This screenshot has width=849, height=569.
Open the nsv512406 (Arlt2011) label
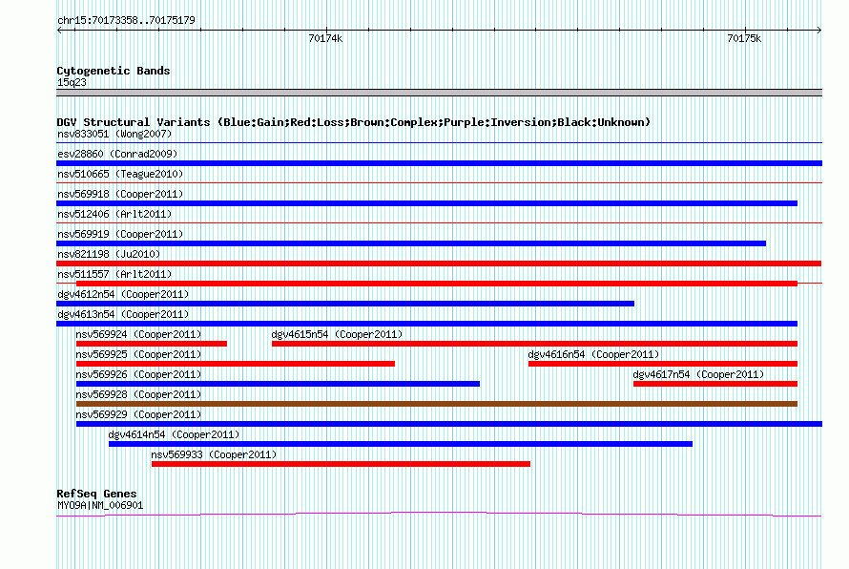(x=114, y=214)
